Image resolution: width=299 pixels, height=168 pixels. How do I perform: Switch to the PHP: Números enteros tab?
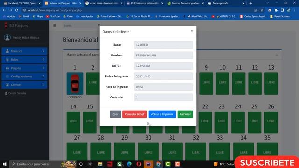coord(145,3)
